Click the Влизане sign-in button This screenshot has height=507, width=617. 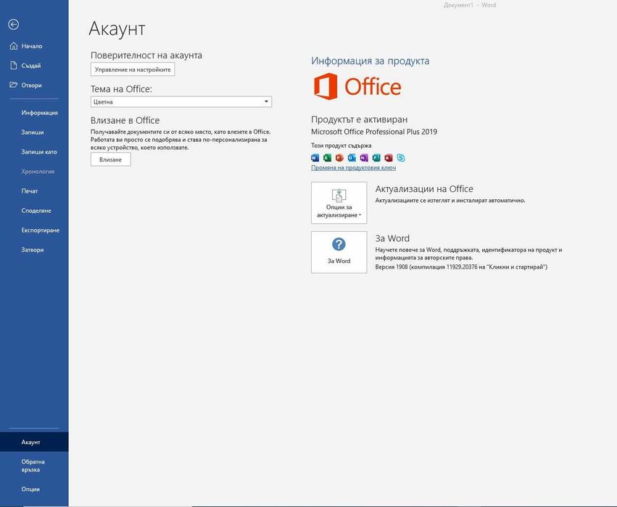(x=111, y=159)
